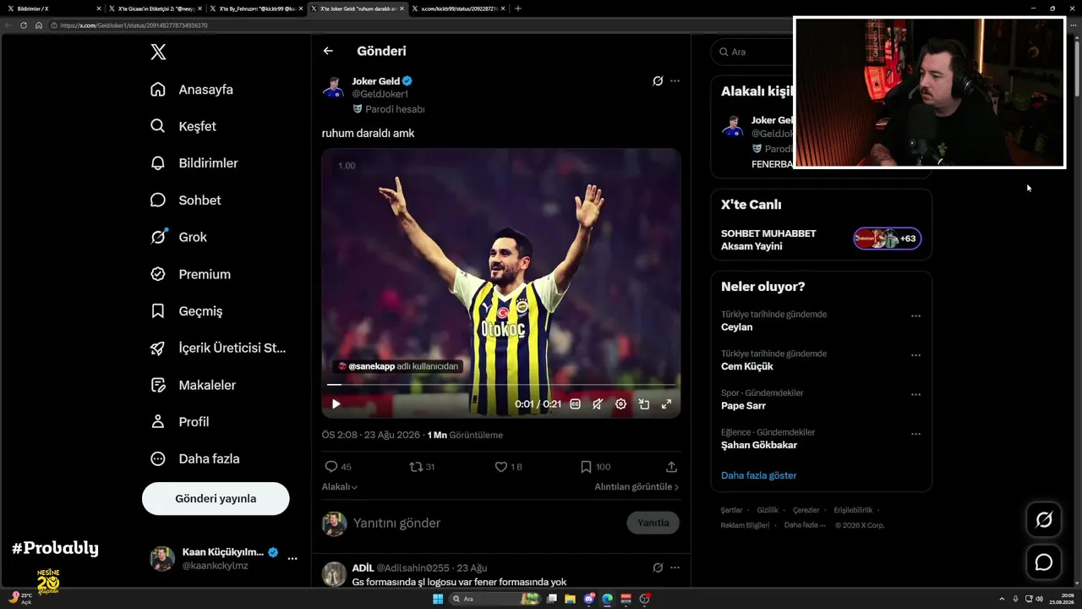The height and width of the screenshot is (609, 1082).
Task: Open the SOHBET MUHABBET live broadcast
Action: point(821,239)
